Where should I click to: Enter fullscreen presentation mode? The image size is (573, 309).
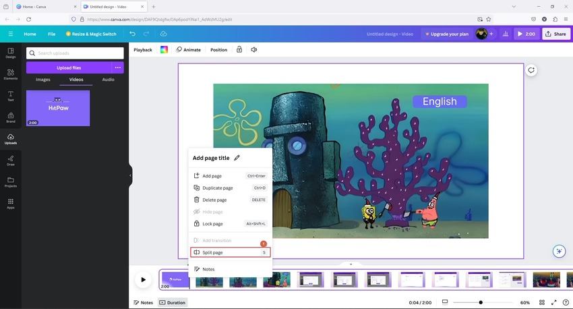point(554,302)
